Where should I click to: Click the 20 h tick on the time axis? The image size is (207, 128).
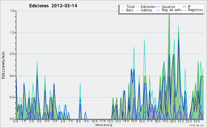pyautogui.click(x=172, y=121)
